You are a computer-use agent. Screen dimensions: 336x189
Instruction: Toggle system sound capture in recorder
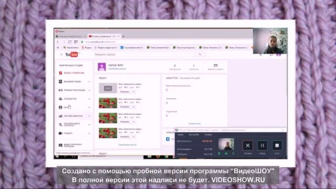226,153
